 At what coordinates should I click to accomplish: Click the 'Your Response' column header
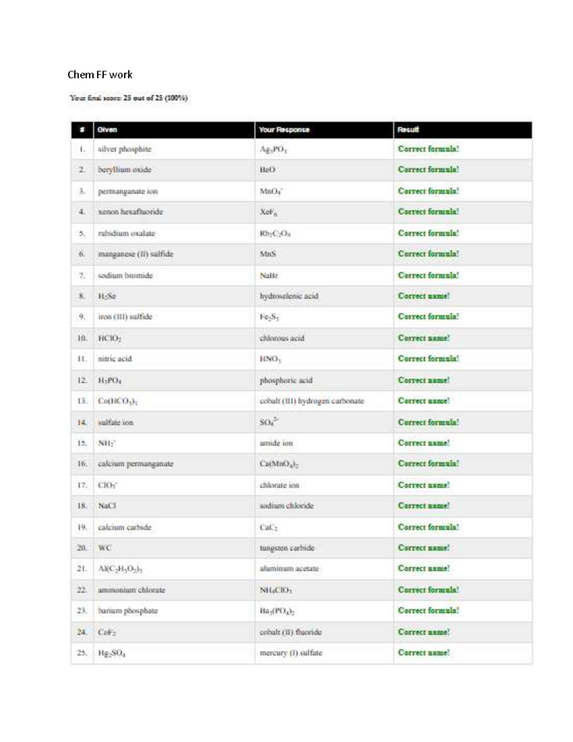pyautogui.click(x=284, y=129)
